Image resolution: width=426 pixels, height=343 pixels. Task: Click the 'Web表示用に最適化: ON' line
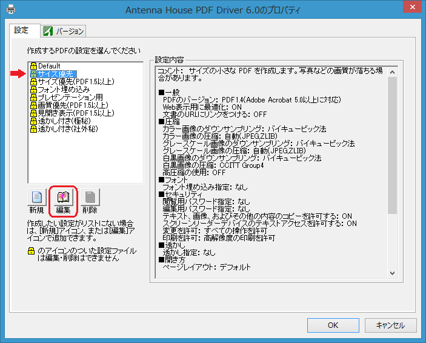[x=202, y=107]
